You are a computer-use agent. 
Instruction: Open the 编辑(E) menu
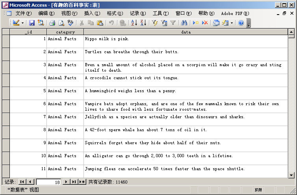point(46,13)
